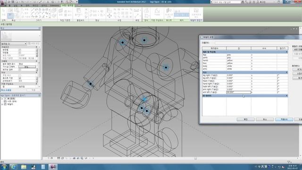This screenshot has height=170, width=302.
Task: Click Open in quick access toolbar
Action: (9, 2)
